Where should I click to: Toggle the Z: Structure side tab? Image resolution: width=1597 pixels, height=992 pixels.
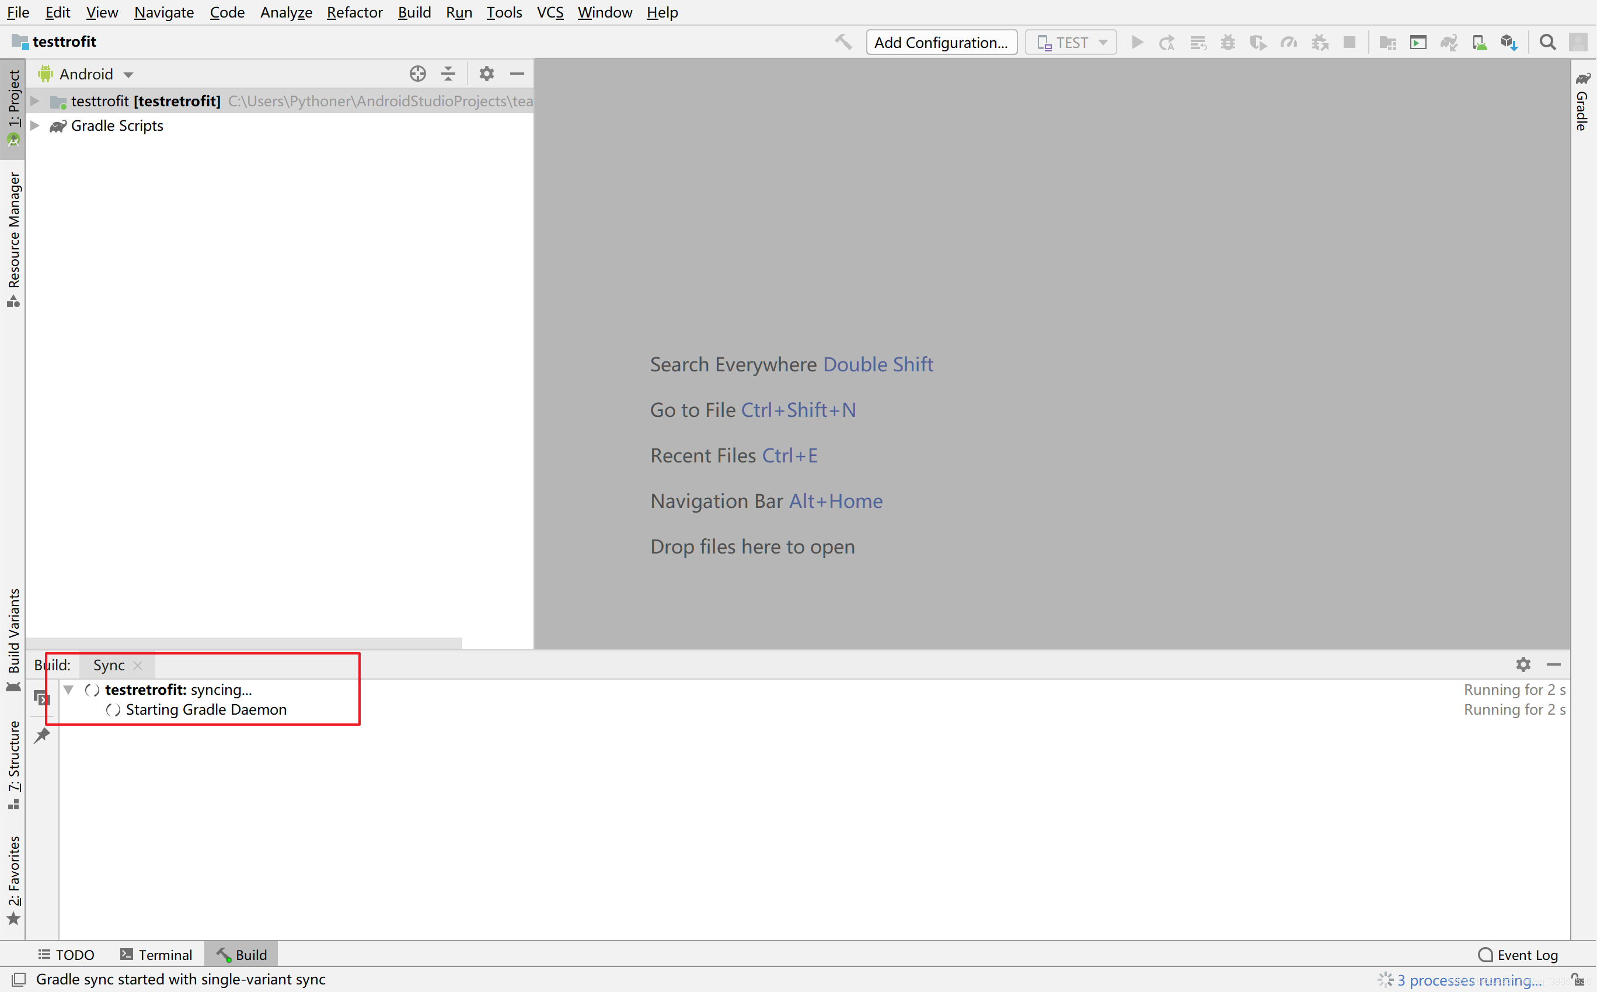coord(13,765)
